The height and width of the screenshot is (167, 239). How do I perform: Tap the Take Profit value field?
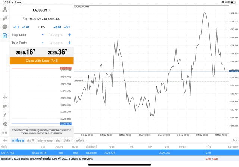pos(56,43)
